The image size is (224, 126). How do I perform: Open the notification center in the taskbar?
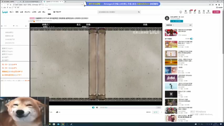pyautogui.click(x=221, y=124)
